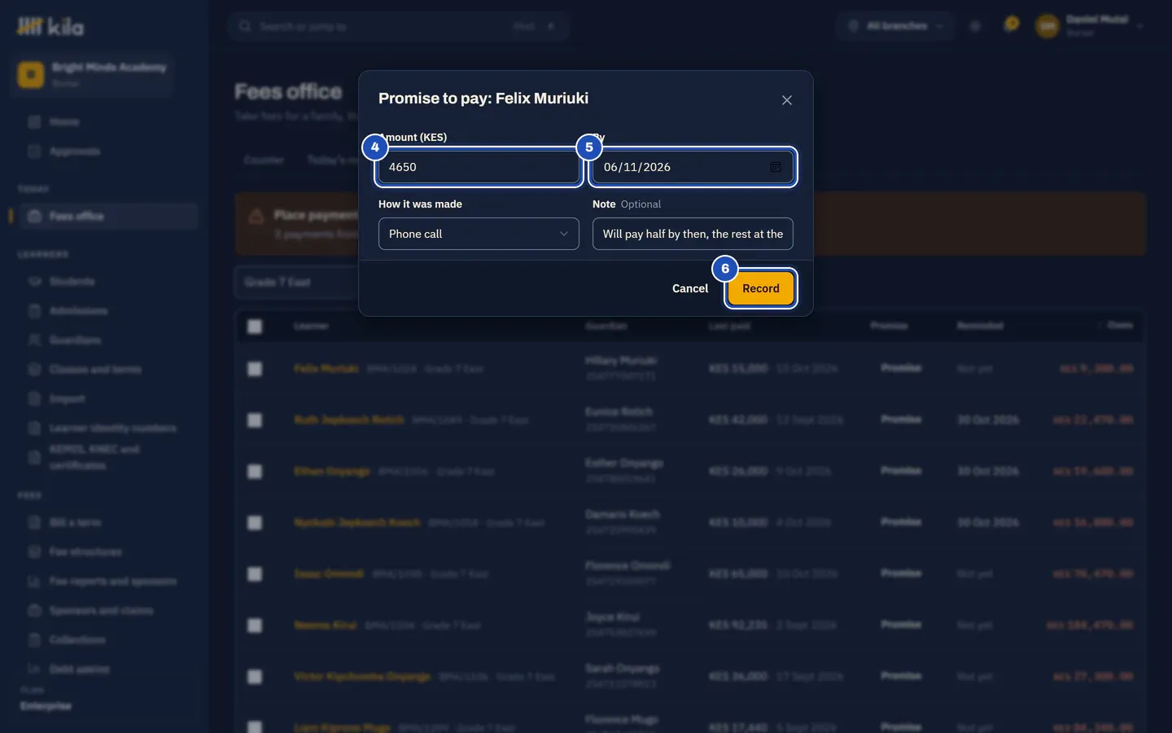Select the dialog title 'Promise to pay: Felix Muriuki'
The height and width of the screenshot is (733, 1172).
coord(483,99)
